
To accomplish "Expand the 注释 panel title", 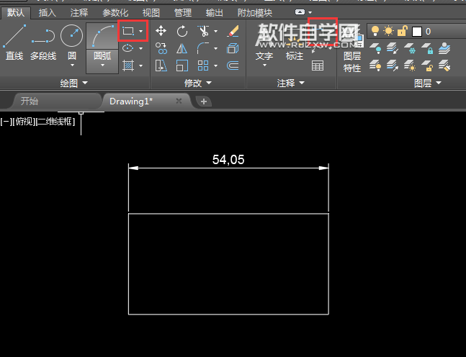I will 291,83.
